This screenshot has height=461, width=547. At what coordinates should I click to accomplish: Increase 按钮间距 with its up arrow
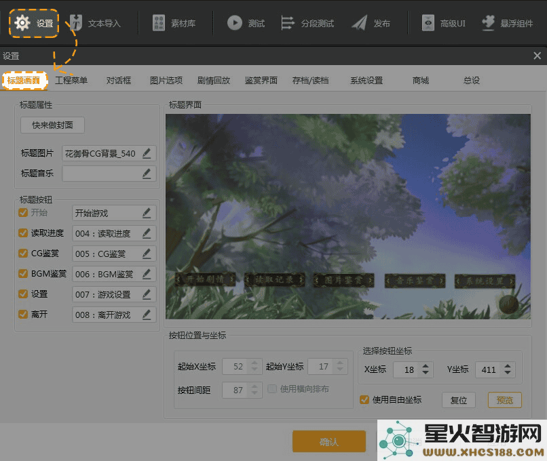pos(254,387)
